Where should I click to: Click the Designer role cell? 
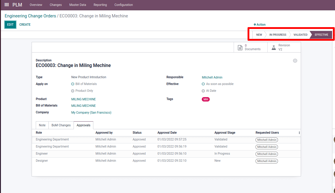(42, 161)
